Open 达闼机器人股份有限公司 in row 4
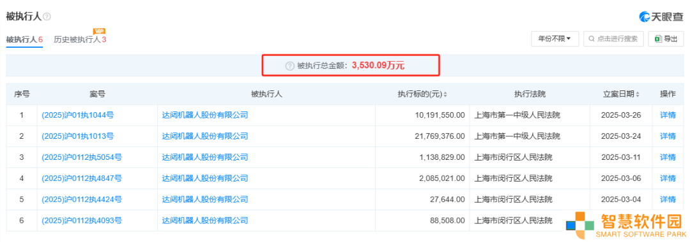This screenshot has height=242, width=690. coord(205,178)
